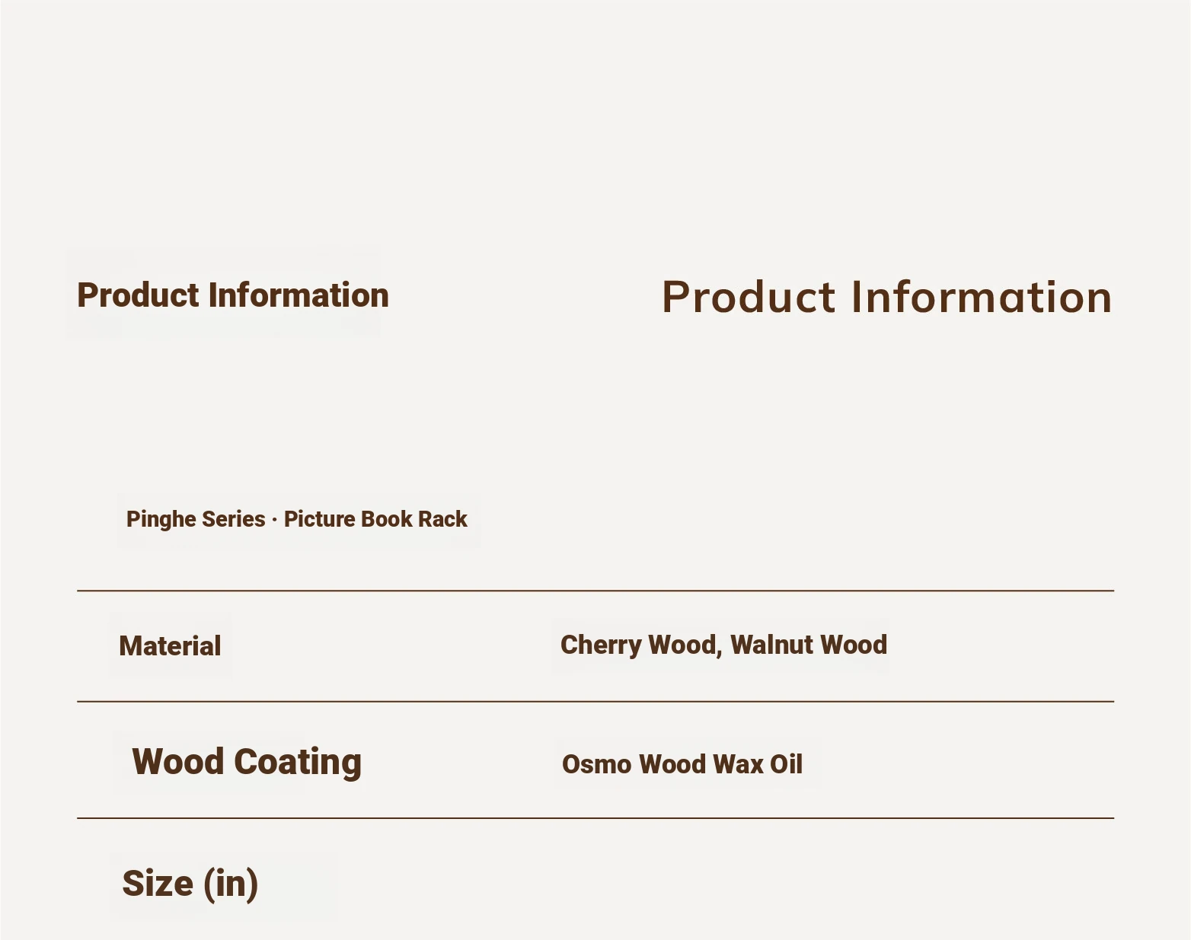Click the words "Picture Book Rack"
The width and height of the screenshot is (1191, 940).
(375, 519)
